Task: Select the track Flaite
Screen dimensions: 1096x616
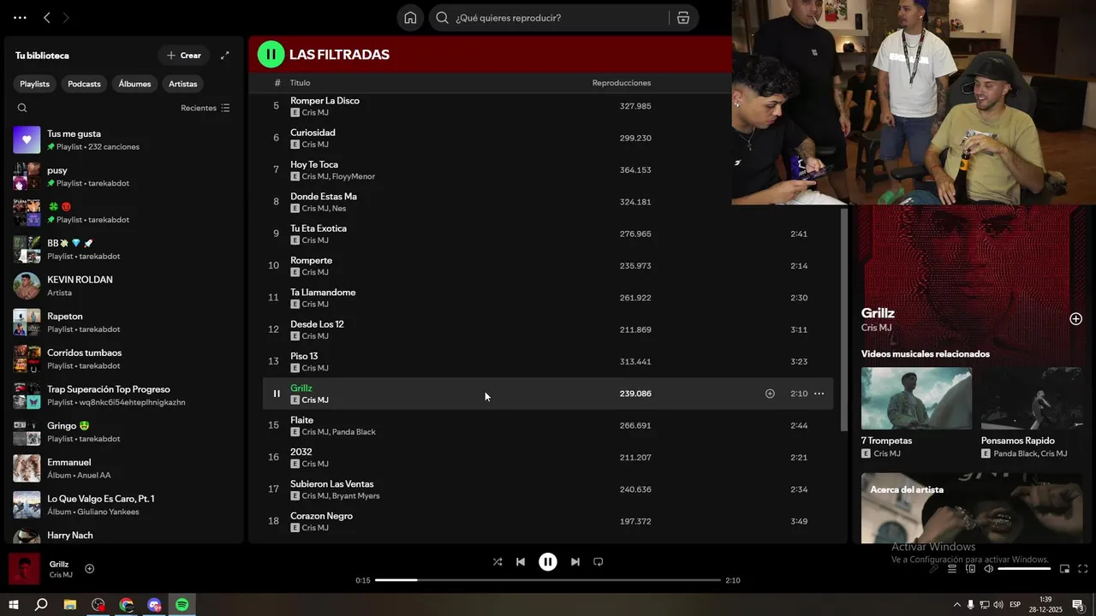Action: pos(301,420)
